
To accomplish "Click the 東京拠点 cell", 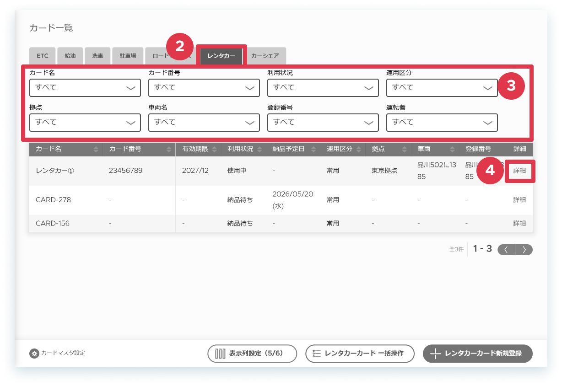I will tap(384, 171).
